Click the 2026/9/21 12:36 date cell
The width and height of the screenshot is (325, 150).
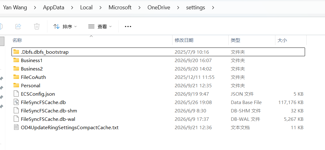[x=193, y=128]
